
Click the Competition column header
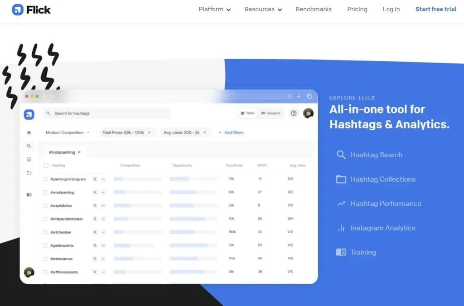(x=130, y=165)
